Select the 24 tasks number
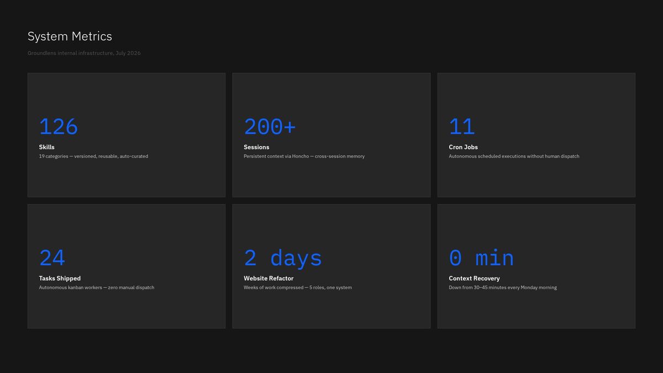663x373 pixels. point(52,258)
